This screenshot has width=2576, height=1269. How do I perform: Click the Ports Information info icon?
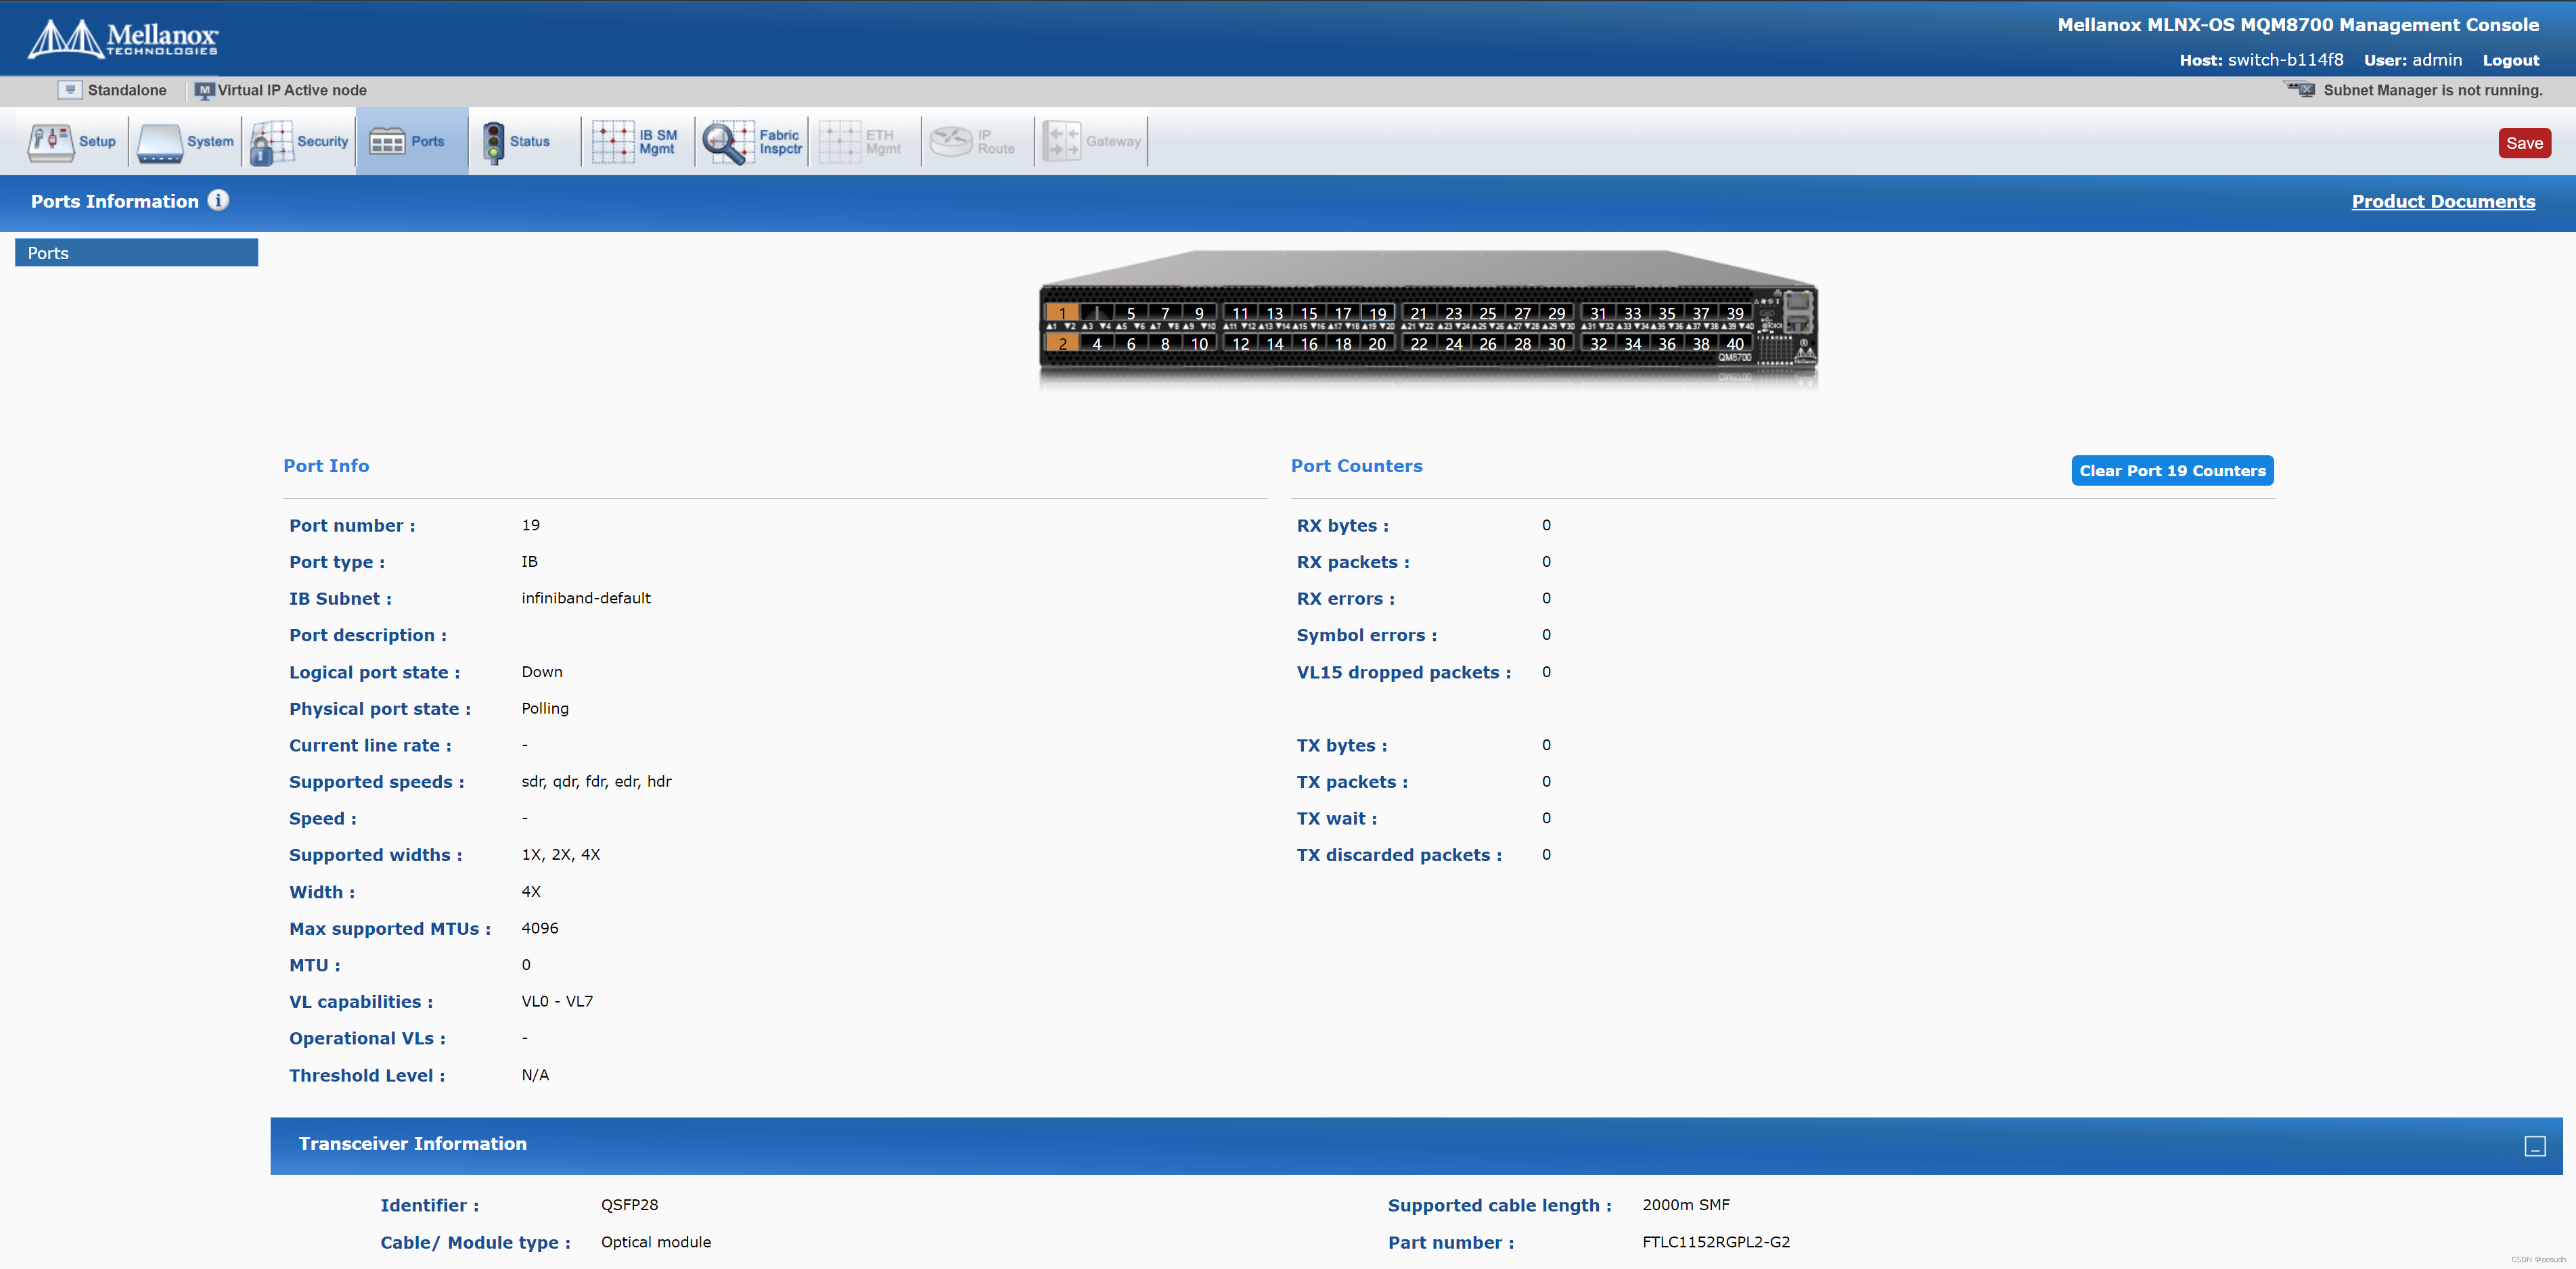click(218, 200)
